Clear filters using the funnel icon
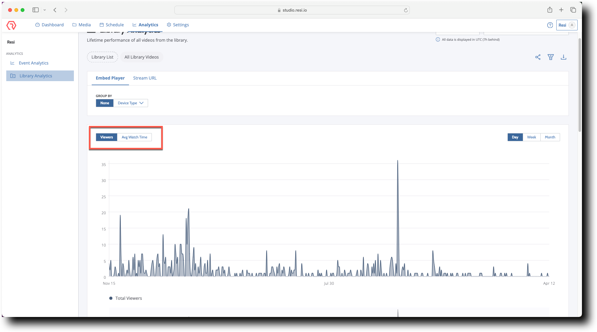 click(551, 57)
